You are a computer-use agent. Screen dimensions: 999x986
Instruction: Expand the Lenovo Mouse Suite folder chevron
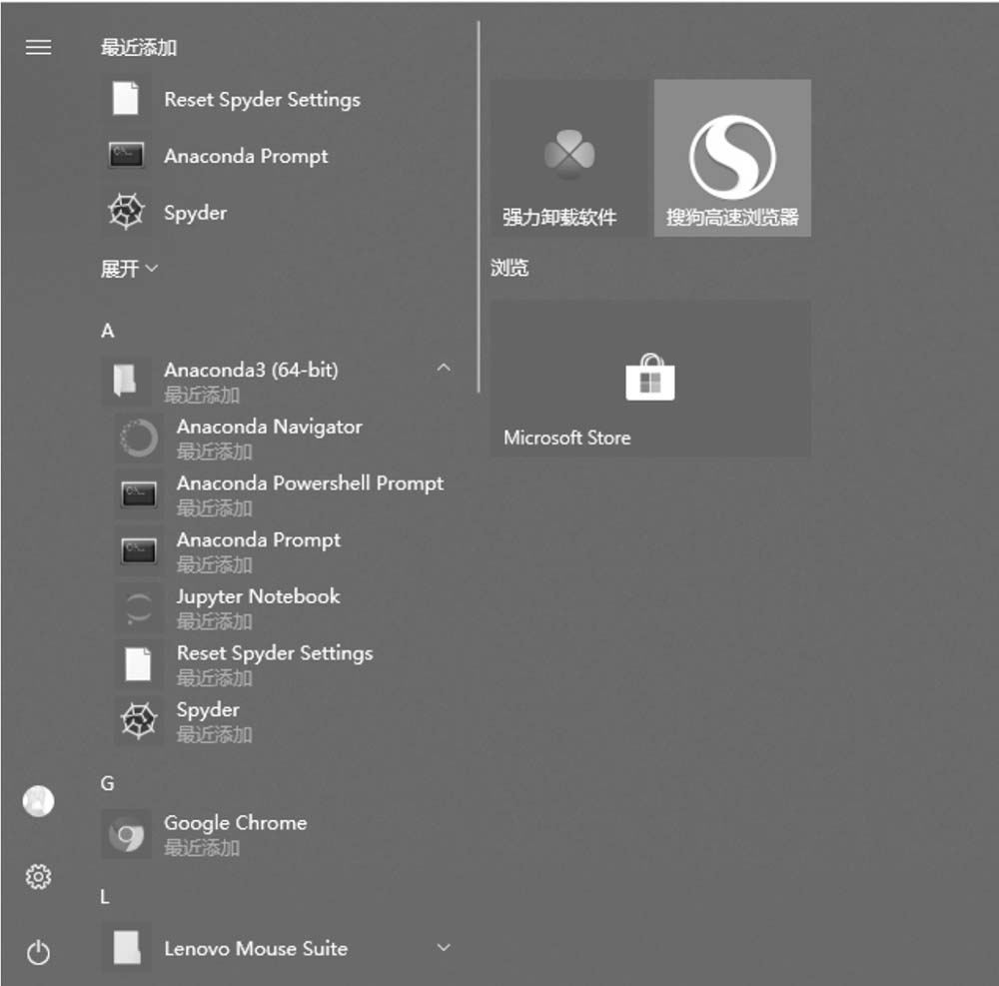pos(444,947)
